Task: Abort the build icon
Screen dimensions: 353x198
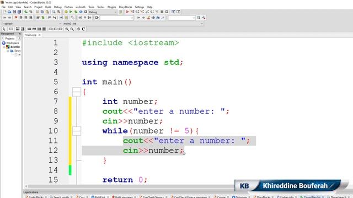Action: [85, 12]
